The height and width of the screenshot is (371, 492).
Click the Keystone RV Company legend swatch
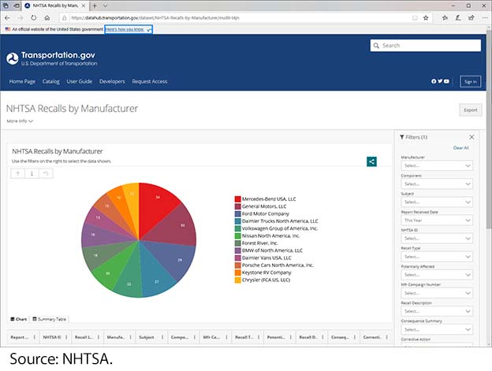tap(237, 273)
